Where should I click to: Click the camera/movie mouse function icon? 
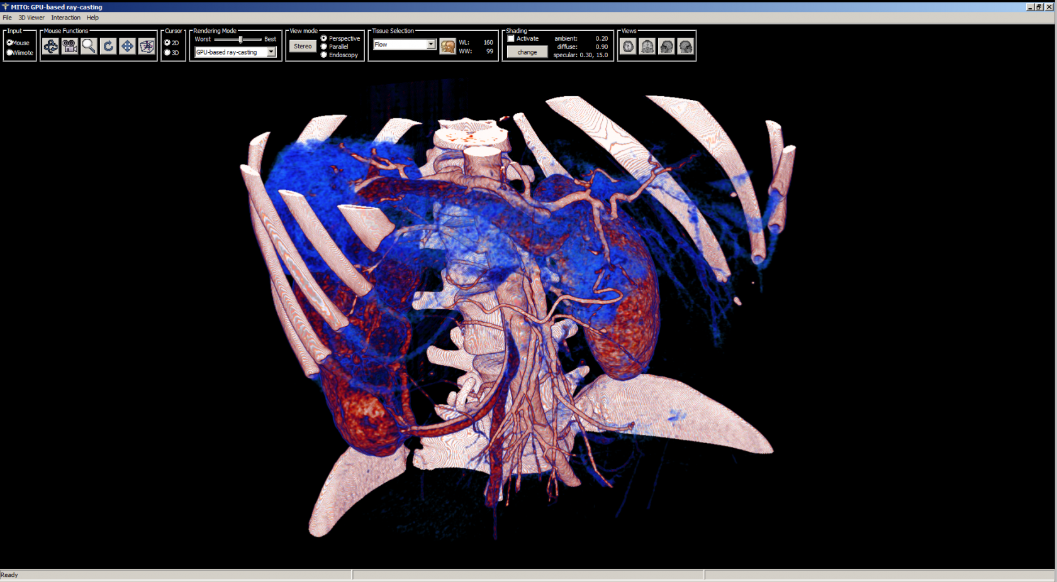point(69,46)
